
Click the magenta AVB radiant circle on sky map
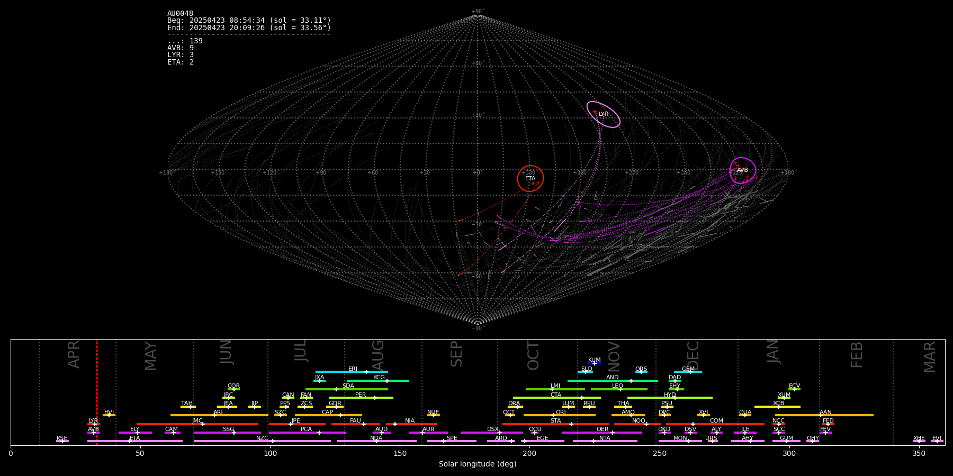[x=743, y=170]
